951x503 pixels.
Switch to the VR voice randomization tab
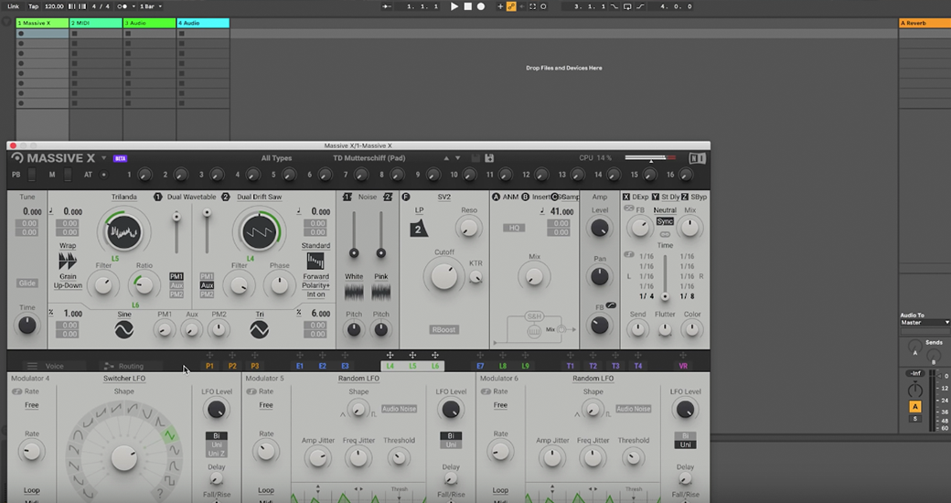[x=683, y=366]
